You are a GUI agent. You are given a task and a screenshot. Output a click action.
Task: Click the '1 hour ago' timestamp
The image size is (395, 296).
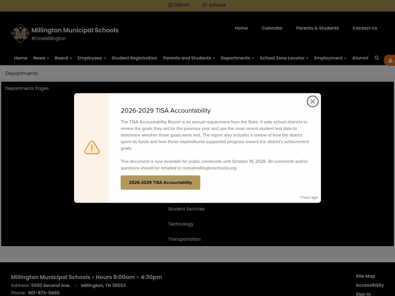309,197
